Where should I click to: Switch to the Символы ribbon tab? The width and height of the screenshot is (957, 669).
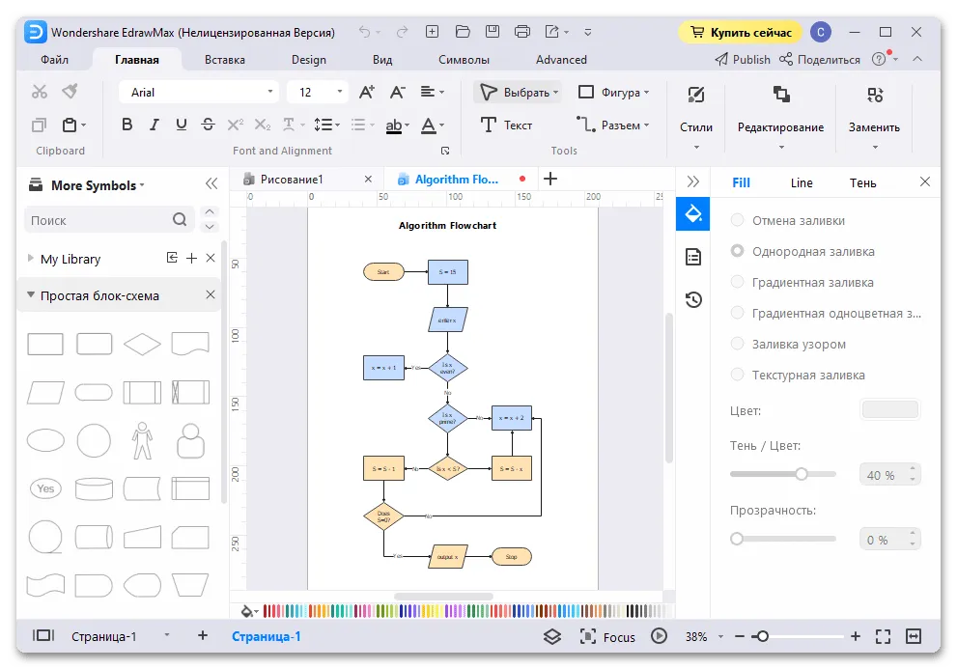pyautogui.click(x=464, y=60)
